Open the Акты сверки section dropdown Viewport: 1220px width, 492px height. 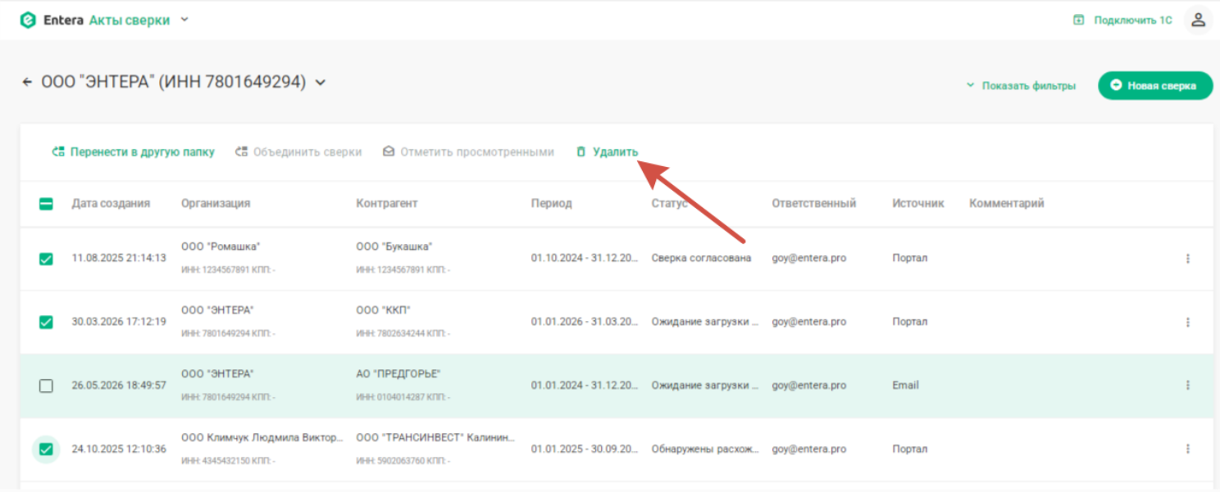click(184, 20)
